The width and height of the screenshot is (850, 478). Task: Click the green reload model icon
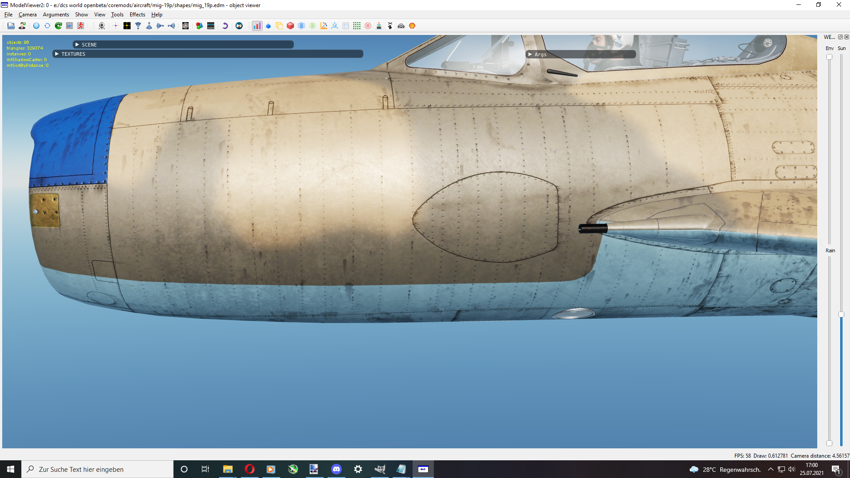point(58,26)
